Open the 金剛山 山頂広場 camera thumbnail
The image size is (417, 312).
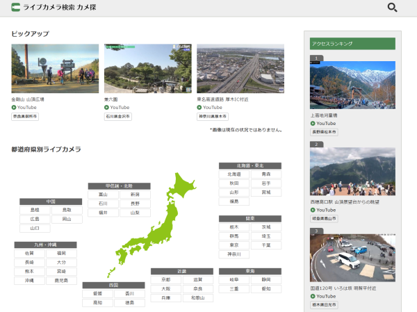pyautogui.click(x=55, y=69)
